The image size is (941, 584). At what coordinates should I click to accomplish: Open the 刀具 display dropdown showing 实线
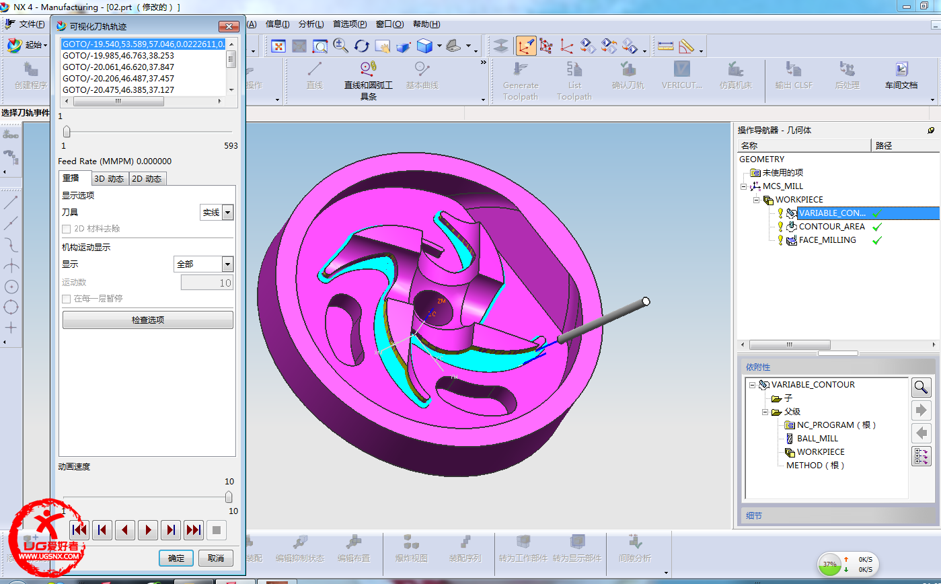(x=227, y=213)
